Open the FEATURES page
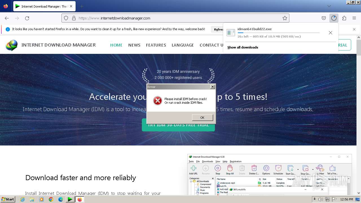The image size is (361, 203). pyautogui.click(x=156, y=45)
